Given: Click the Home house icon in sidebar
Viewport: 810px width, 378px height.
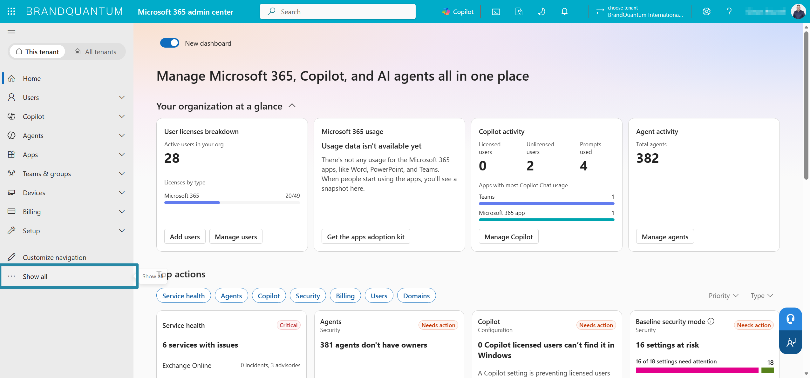Looking at the screenshot, I should [x=11, y=78].
